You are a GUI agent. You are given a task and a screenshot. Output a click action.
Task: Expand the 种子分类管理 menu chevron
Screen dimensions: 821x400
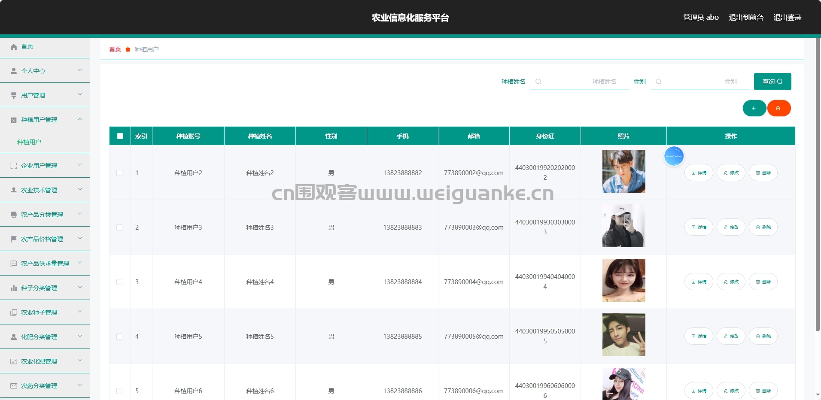click(x=80, y=287)
